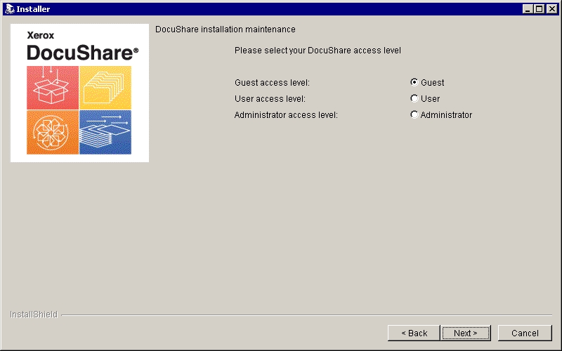Click the 'User access level:' label

coord(270,99)
